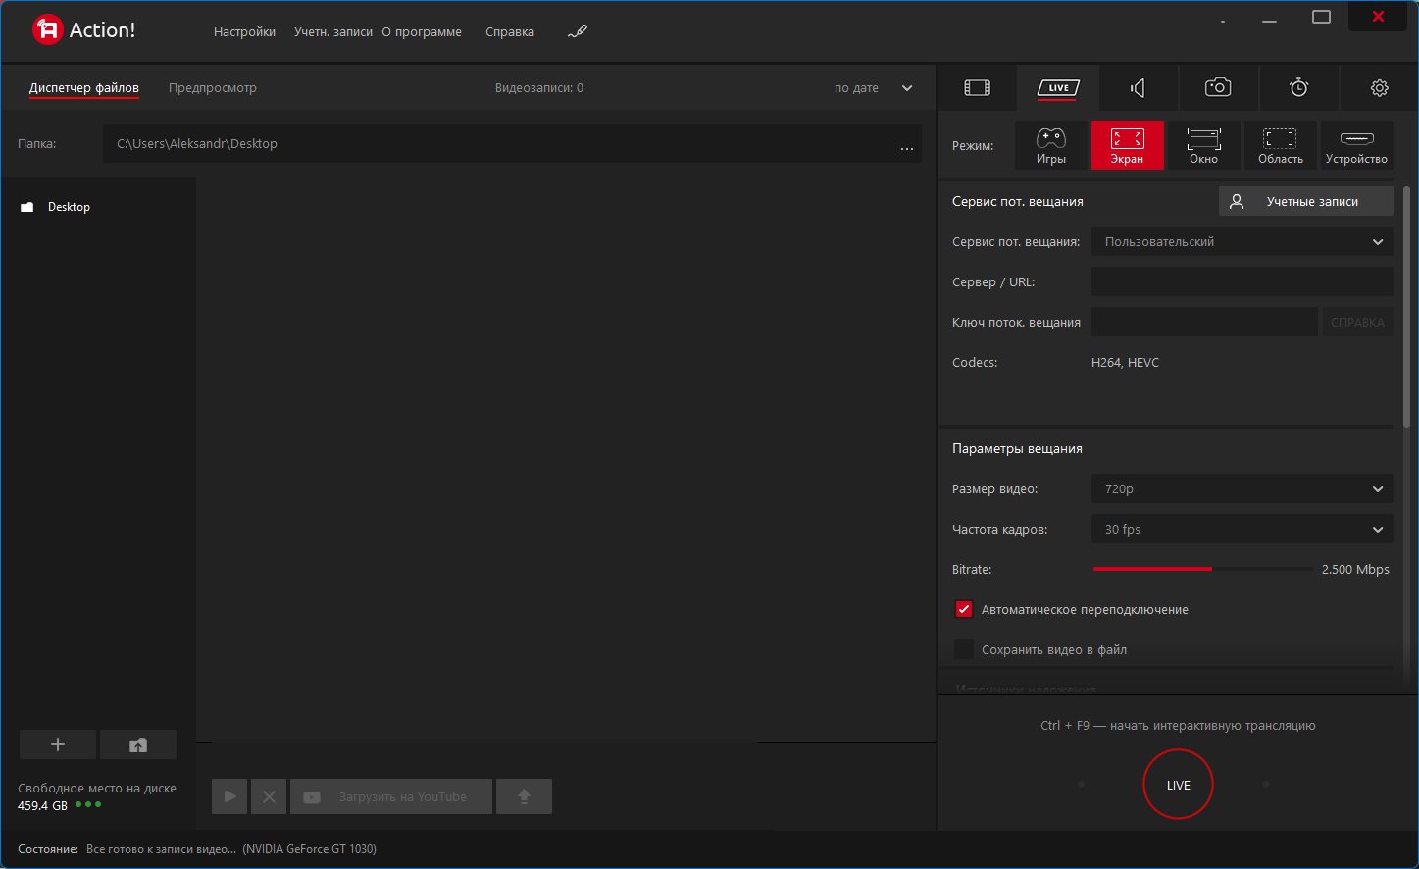Click the Ключ поток. вещания input field

click(x=1204, y=322)
